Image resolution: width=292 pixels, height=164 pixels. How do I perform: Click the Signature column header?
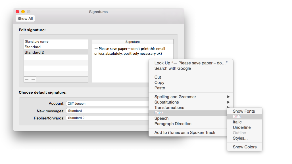pos(133,42)
